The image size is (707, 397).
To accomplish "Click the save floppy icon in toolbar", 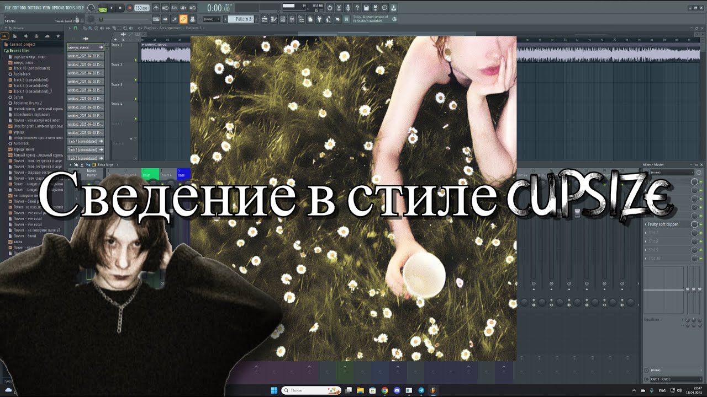I will tap(366, 8).
